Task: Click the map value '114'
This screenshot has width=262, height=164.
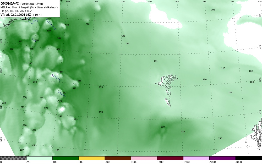Action: (x=205, y=79)
